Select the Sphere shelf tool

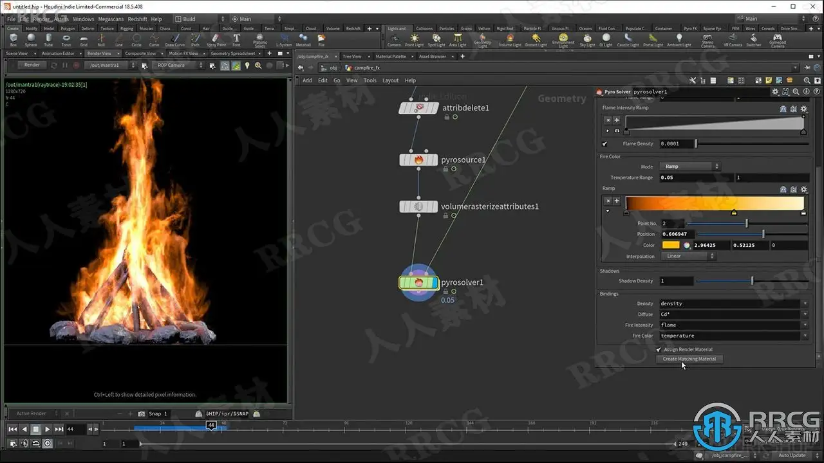click(x=31, y=40)
